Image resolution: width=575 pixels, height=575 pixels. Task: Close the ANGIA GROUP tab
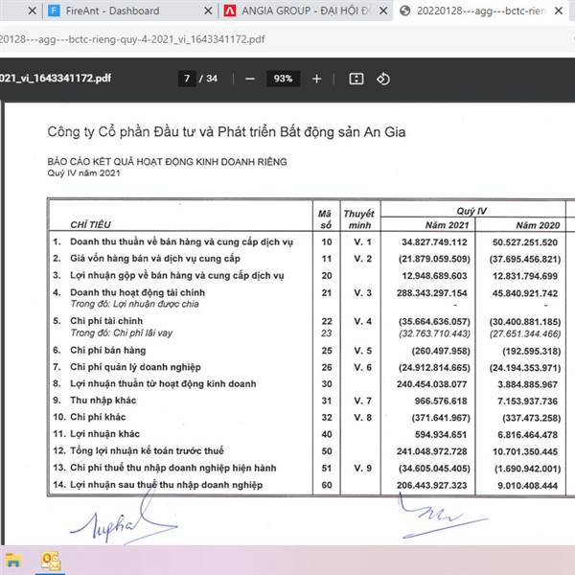[383, 11]
